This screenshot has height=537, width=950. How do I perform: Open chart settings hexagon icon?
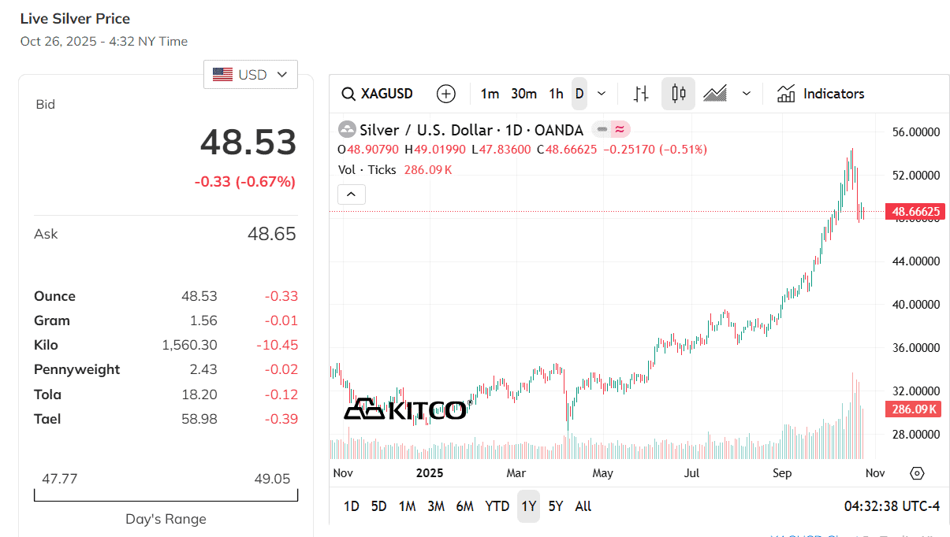coord(917,473)
